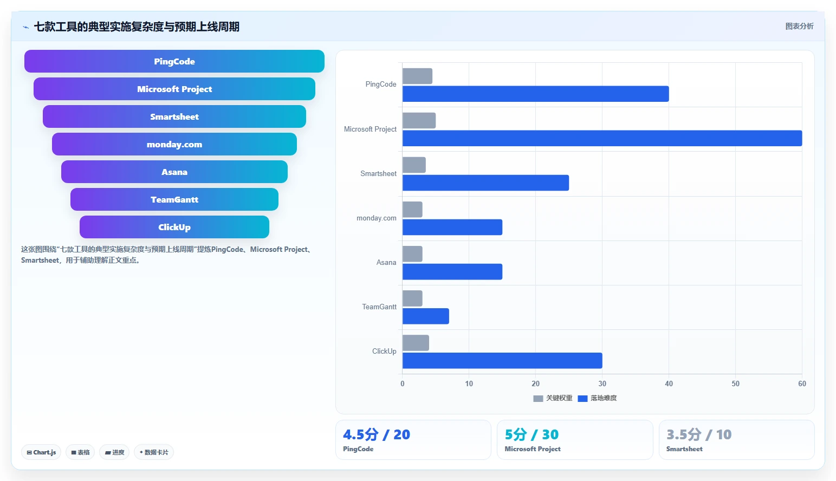Viewport: 836px width, 481px height.
Task: Click the x-axis tick value 50
Action: tap(736, 384)
